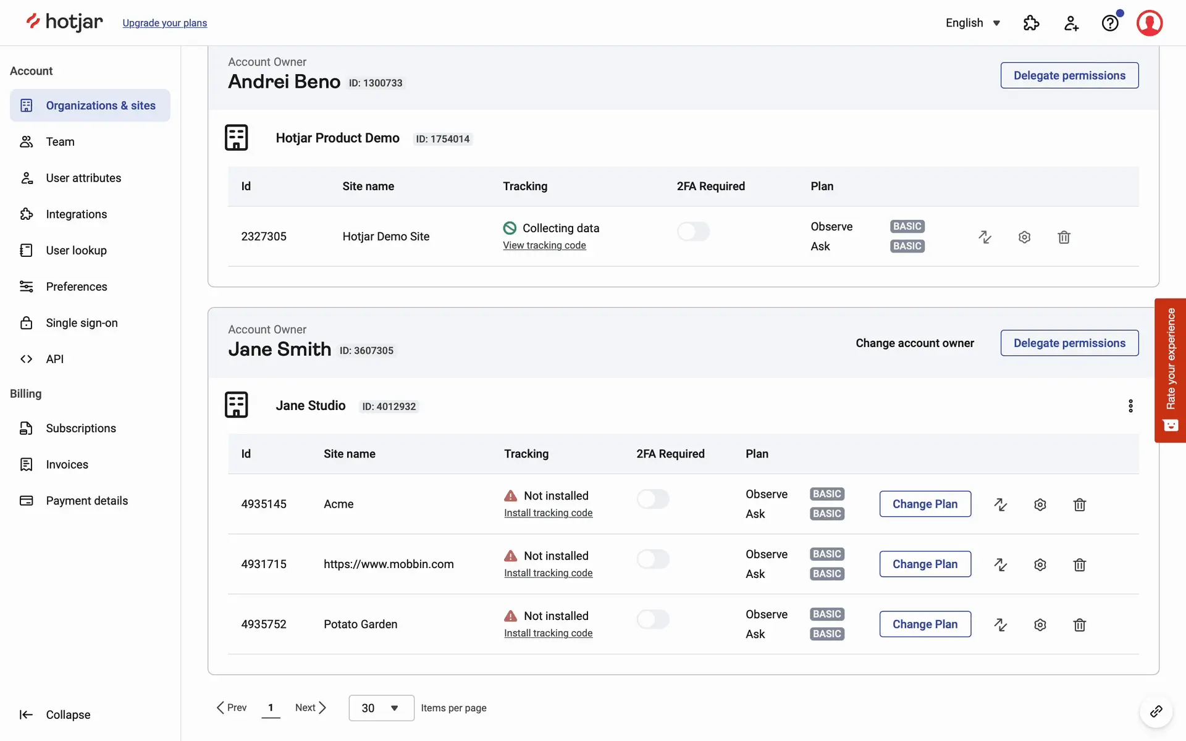Viewport: 1186px width, 741px height.
Task: Enable 2FA for https://www.mobbin.com site
Action: tap(653, 559)
